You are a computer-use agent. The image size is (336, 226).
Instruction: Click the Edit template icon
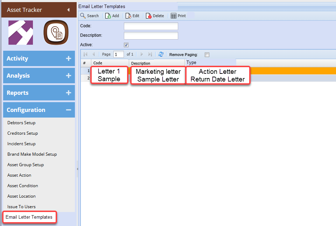128,16
